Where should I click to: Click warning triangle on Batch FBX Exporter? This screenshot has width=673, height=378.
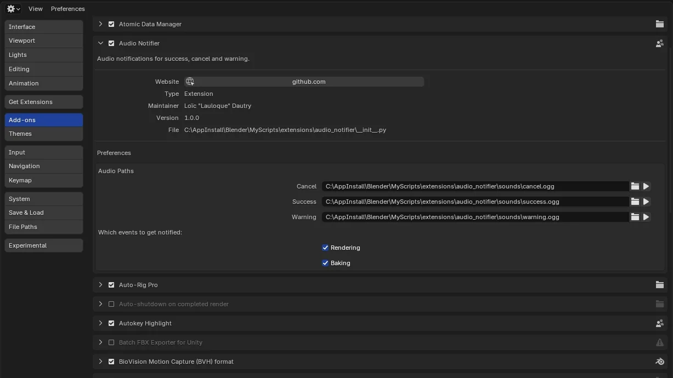coord(660,342)
